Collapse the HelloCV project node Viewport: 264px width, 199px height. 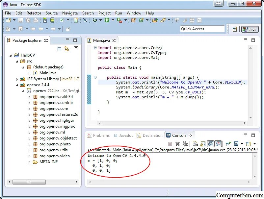click(11, 55)
